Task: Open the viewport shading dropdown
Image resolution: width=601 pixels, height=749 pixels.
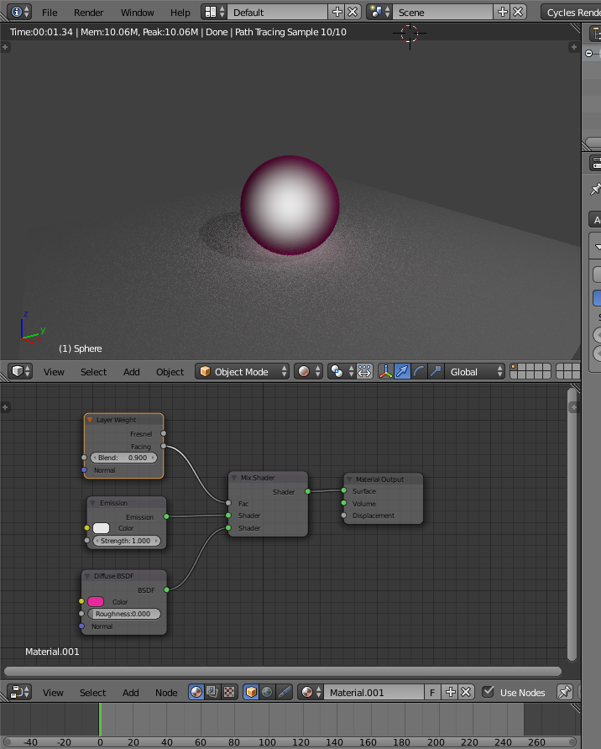Action: click(x=308, y=372)
